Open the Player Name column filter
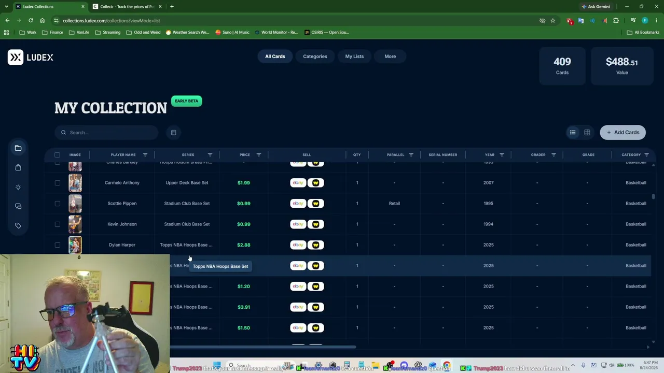Screen dimensions: 664x373 (x=145, y=155)
